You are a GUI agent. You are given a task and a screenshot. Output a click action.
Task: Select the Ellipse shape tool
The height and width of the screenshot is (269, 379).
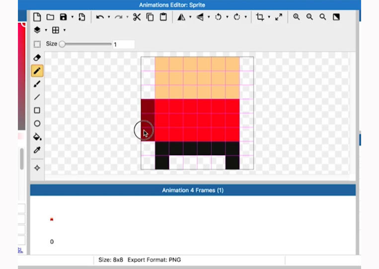(37, 124)
